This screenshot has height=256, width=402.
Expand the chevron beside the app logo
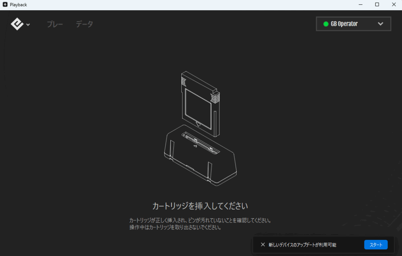click(x=28, y=25)
